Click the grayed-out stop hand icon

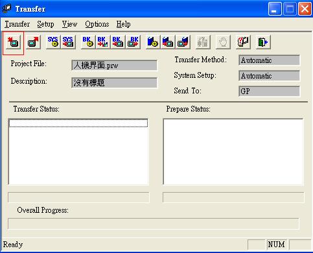(x=223, y=42)
